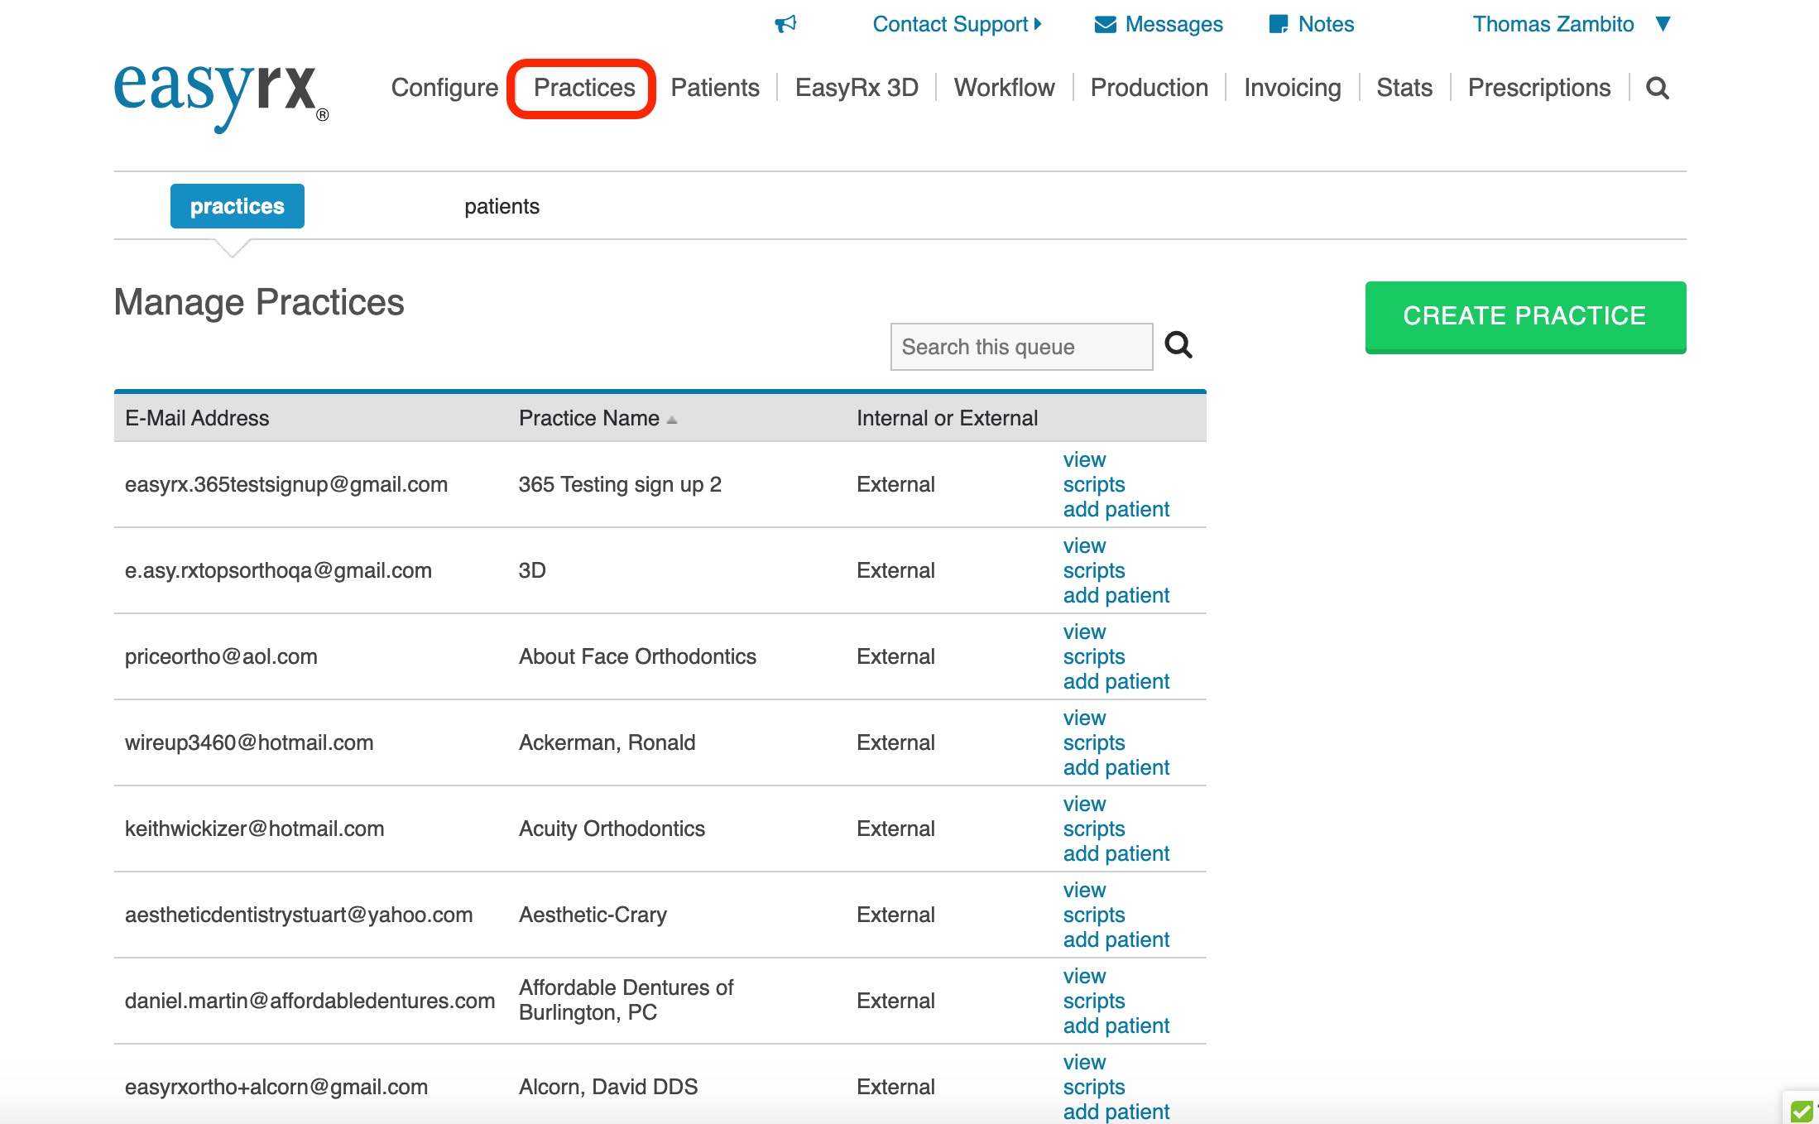1819x1124 pixels.
Task: Focus the Search this queue field
Action: [x=1020, y=347]
